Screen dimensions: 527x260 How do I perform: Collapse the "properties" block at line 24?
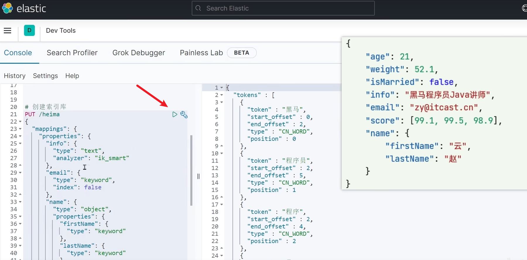(x=20, y=136)
